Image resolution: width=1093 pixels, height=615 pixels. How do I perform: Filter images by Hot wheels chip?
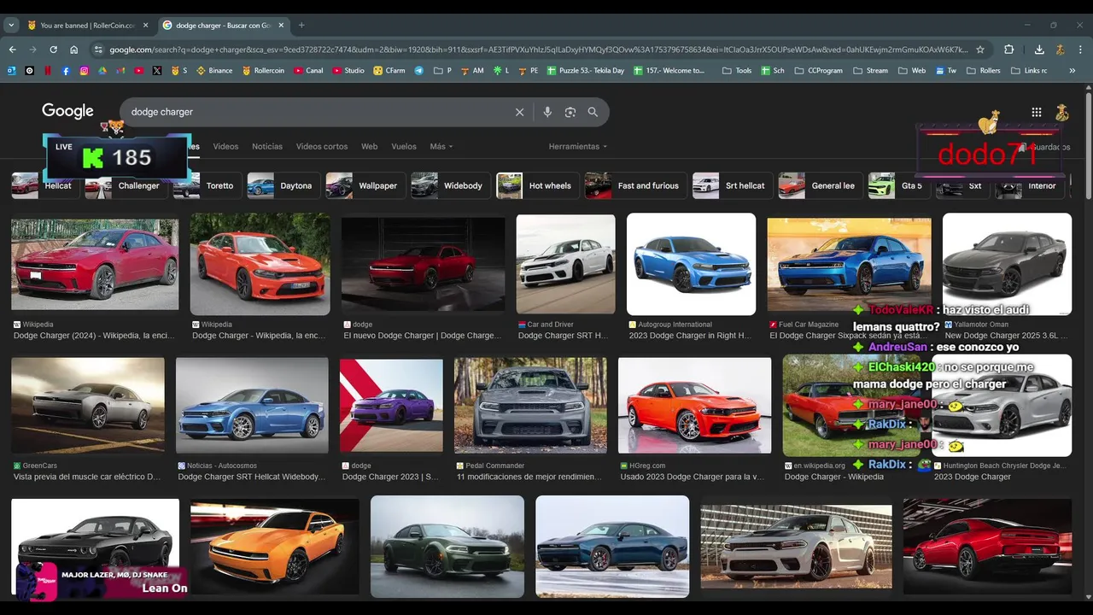coord(537,185)
